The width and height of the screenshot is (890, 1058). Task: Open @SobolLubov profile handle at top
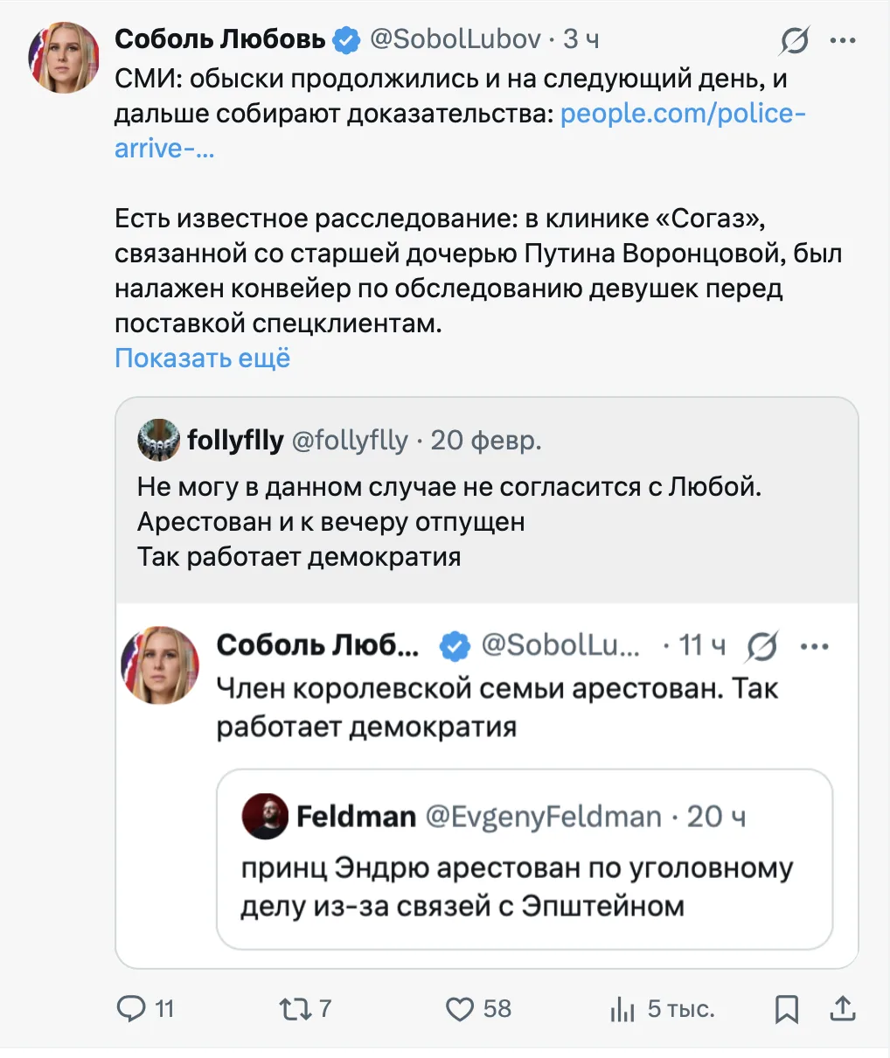[x=455, y=39]
